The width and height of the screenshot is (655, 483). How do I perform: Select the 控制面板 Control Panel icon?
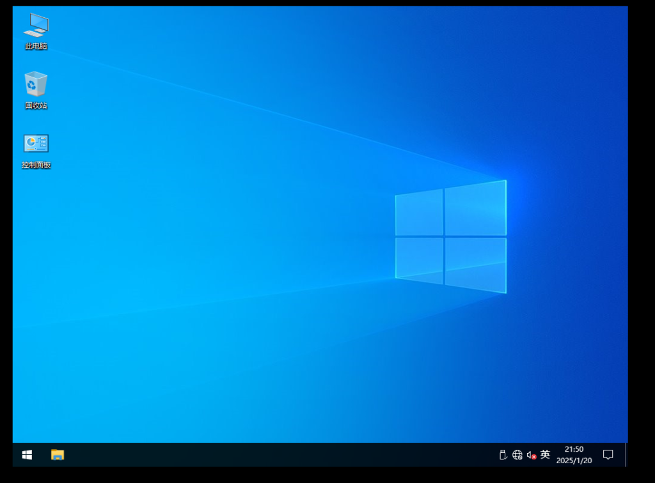click(36, 144)
